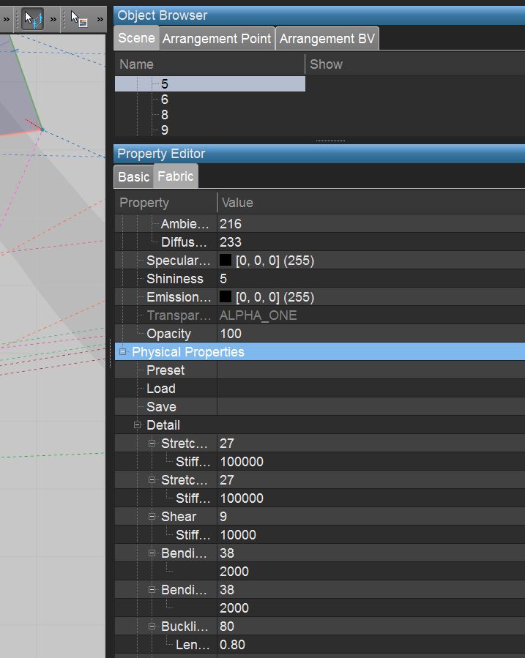
Task: Edit the Shear stiffness value 10000
Action: 371,535
